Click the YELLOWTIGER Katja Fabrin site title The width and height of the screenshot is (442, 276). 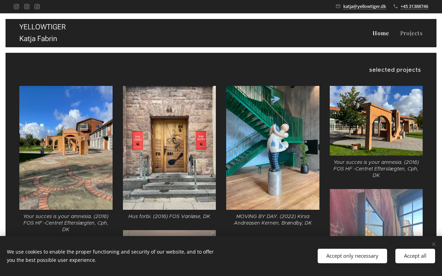pos(42,33)
